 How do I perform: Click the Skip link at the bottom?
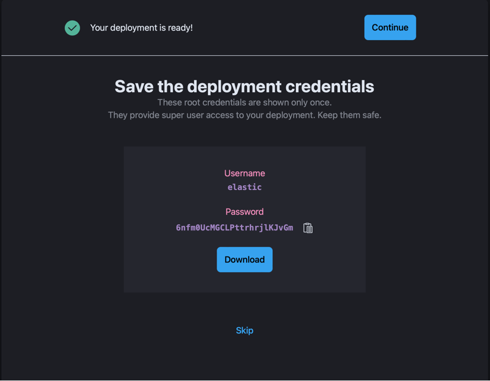(x=244, y=330)
